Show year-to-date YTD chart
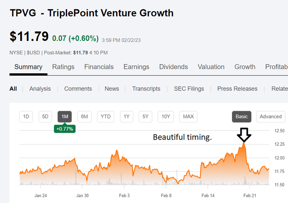Screen dimensions: 288x203 [106, 117]
